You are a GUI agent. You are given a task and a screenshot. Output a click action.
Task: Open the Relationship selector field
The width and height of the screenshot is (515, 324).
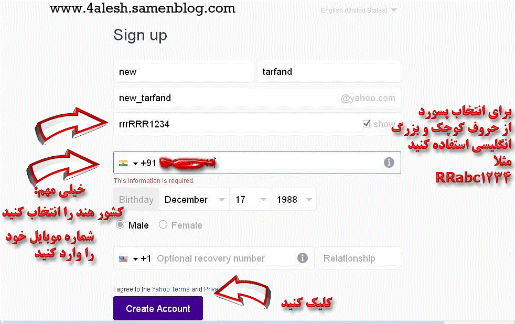(x=359, y=258)
